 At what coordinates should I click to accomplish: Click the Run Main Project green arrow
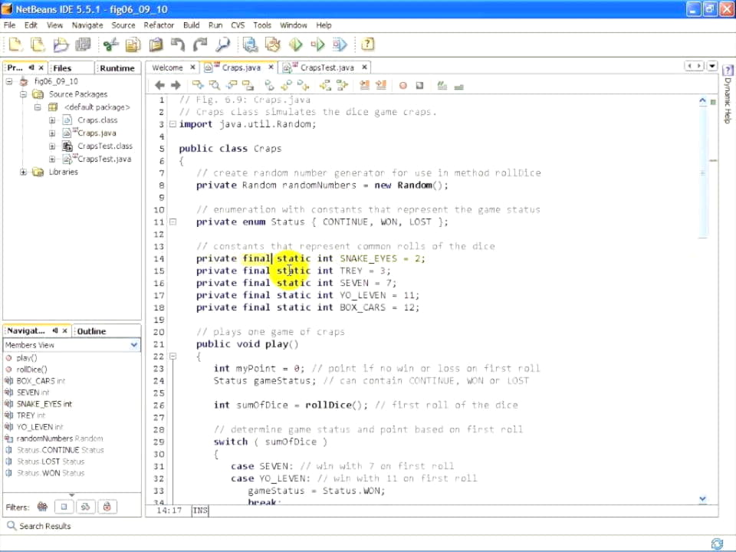[296, 44]
